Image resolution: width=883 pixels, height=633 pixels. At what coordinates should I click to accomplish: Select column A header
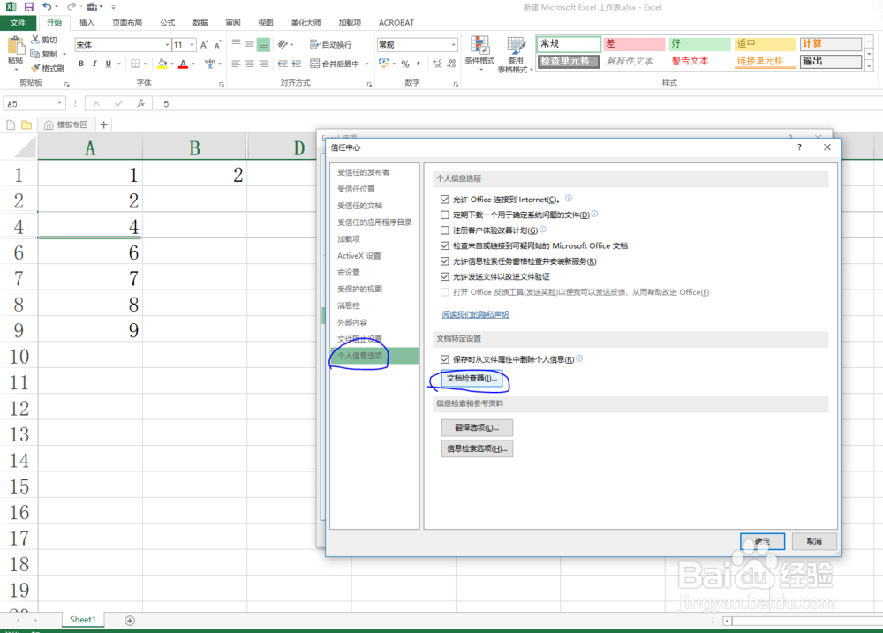point(90,147)
